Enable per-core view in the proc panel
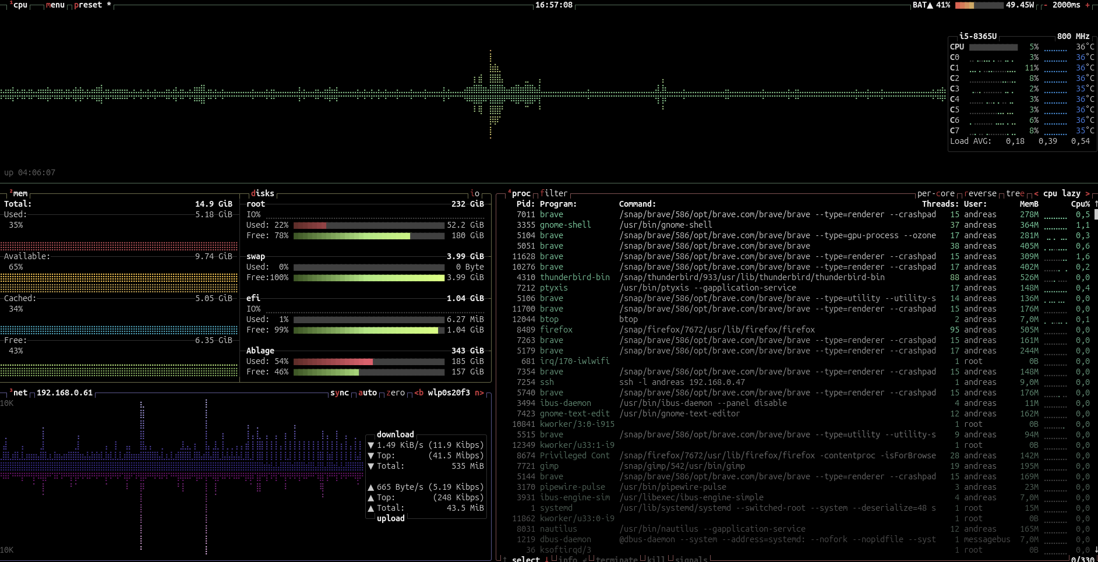 pyautogui.click(x=936, y=193)
